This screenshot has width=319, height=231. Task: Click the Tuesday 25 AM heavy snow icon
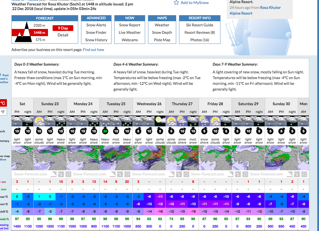pos(105,121)
